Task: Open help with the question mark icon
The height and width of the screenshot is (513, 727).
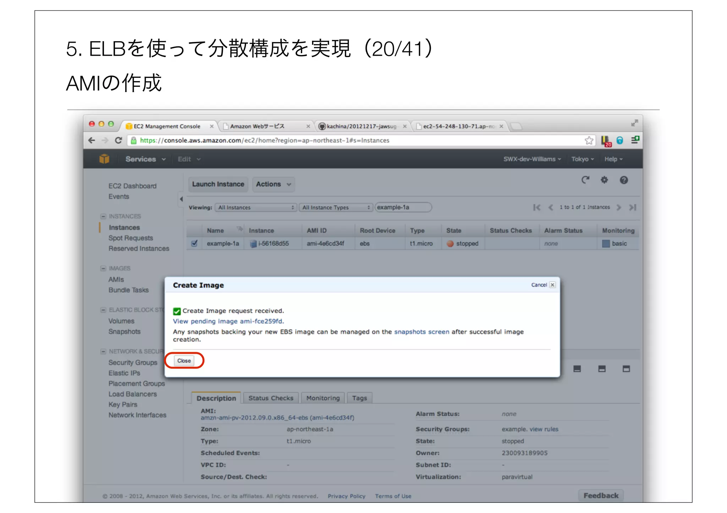Action: coord(624,180)
